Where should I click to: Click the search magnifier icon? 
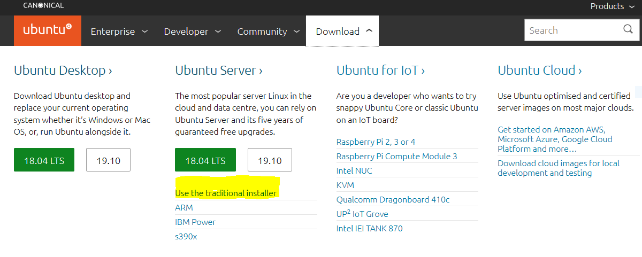pos(628,29)
